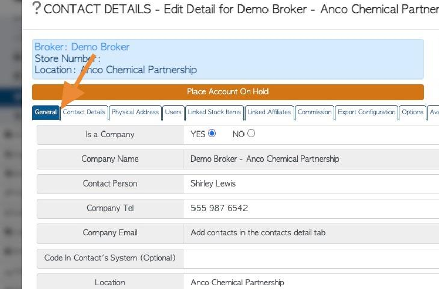Switch to Contact Details tab
Viewport: 439px width, 289px height.
pyautogui.click(x=84, y=112)
